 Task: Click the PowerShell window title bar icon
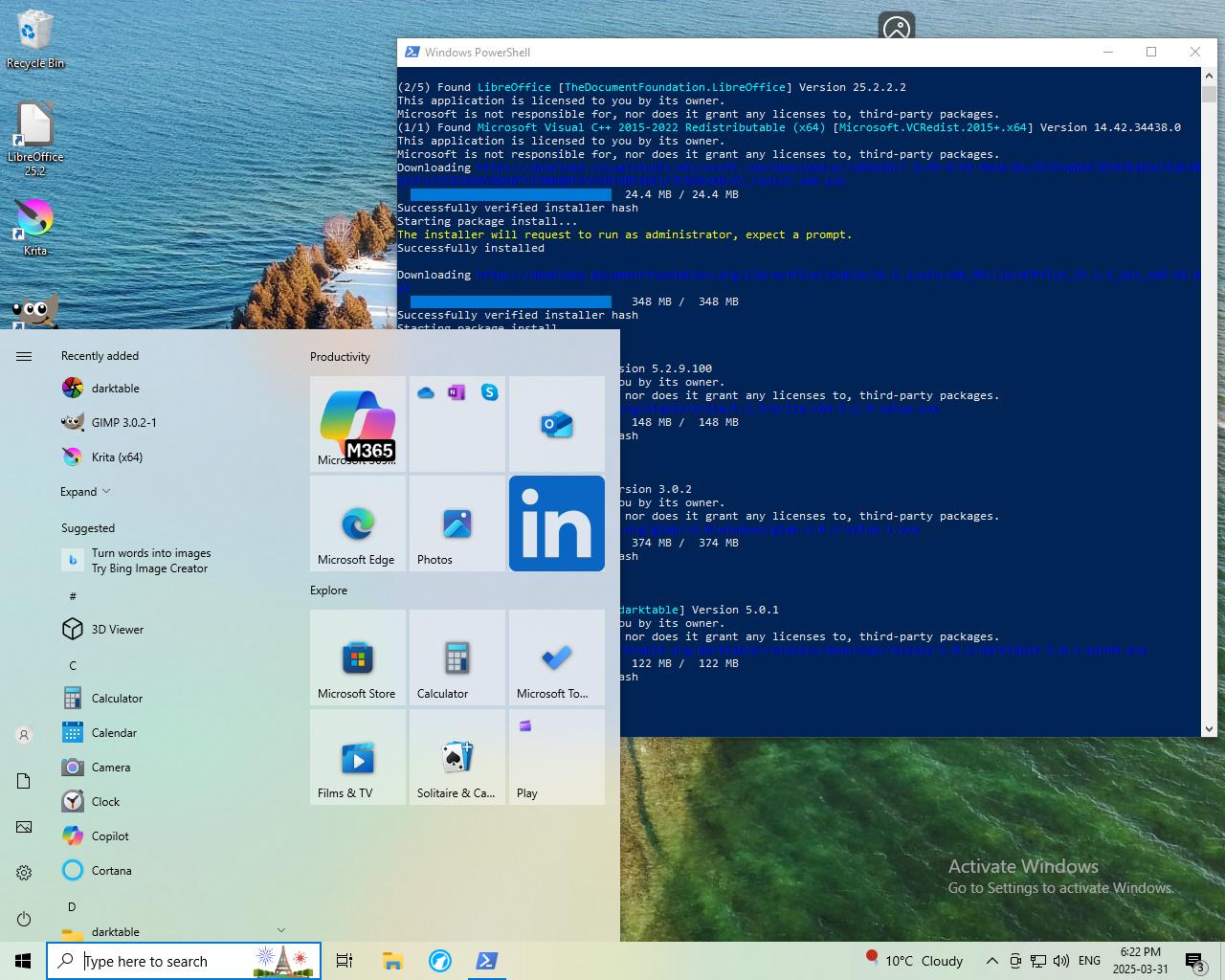pyautogui.click(x=412, y=52)
